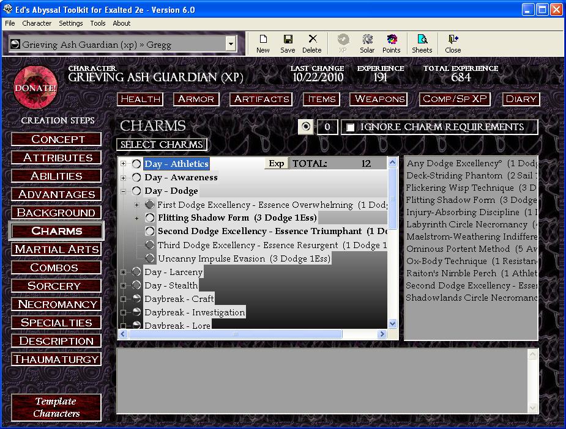
Task: Open the Comp/Sp XP section
Action: [455, 99]
